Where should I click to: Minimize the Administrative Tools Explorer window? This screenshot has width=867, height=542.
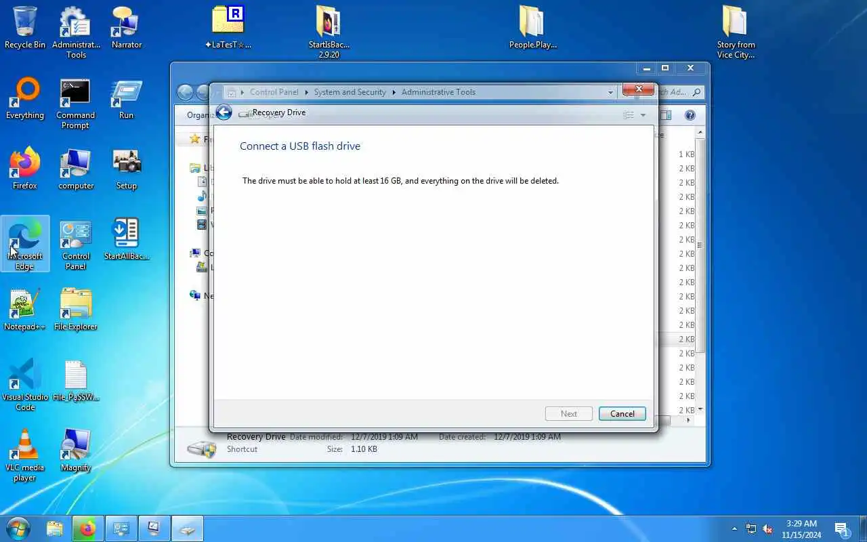click(x=647, y=68)
